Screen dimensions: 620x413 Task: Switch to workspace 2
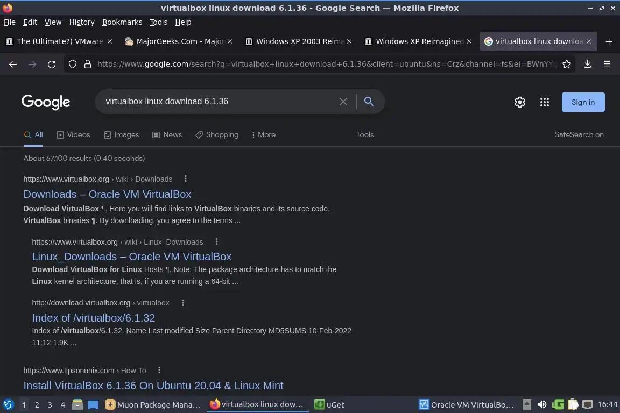(37, 405)
